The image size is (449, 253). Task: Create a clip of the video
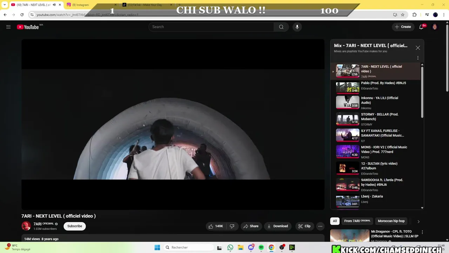click(x=304, y=226)
